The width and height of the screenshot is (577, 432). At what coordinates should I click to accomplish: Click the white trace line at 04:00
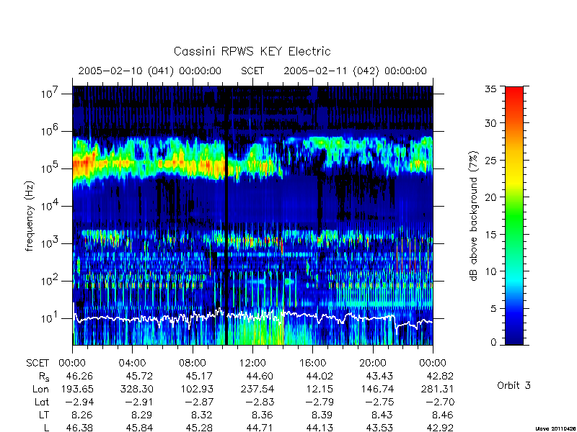point(132,319)
